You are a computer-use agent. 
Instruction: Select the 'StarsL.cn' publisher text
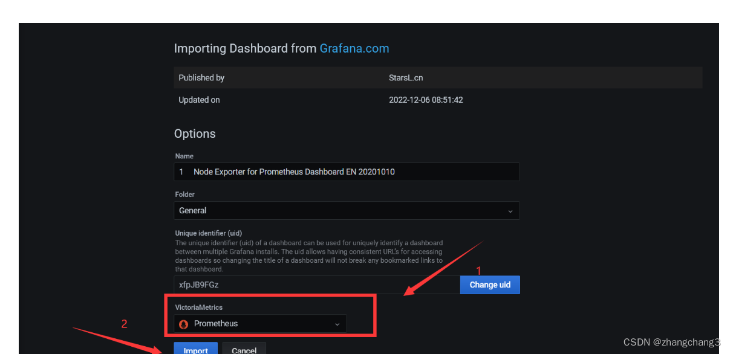click(x=406, y=78)
